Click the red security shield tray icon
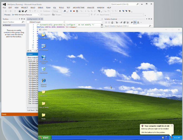Image resolution: width=183 pixels, height=140 pixels. tap(172, 138)
